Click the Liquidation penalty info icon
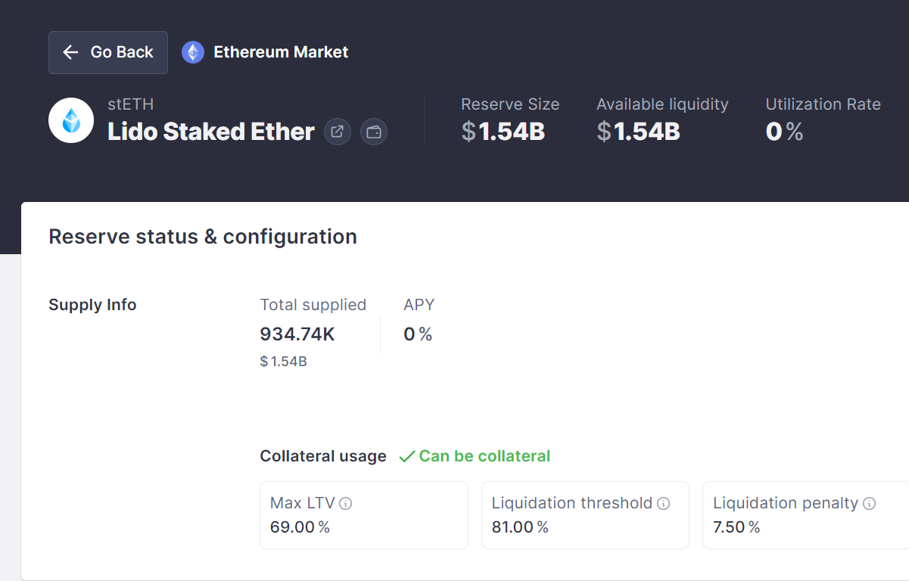Viewport: 909px width, 581px height. (x=870, y=503)
